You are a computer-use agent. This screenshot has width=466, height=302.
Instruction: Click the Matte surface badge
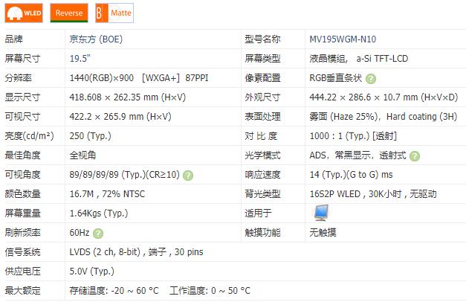tap(114, 13)
